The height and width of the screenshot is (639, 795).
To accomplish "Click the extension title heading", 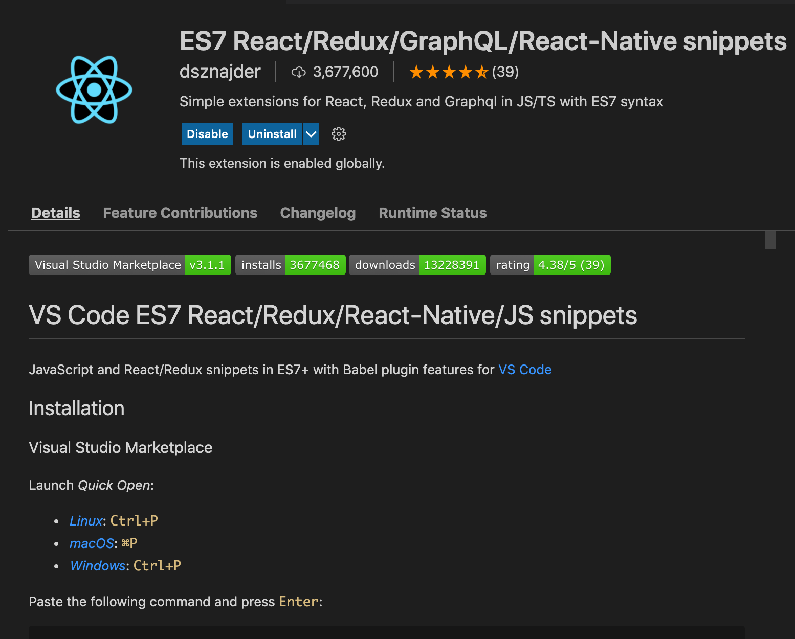I will click(x=483, y=41).
